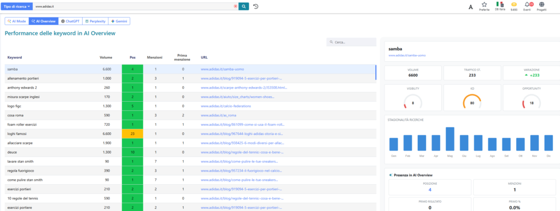Screen dimensions: 560x211
Task: Click the Traffico St. 233 card
Action: tap(472, 73)
